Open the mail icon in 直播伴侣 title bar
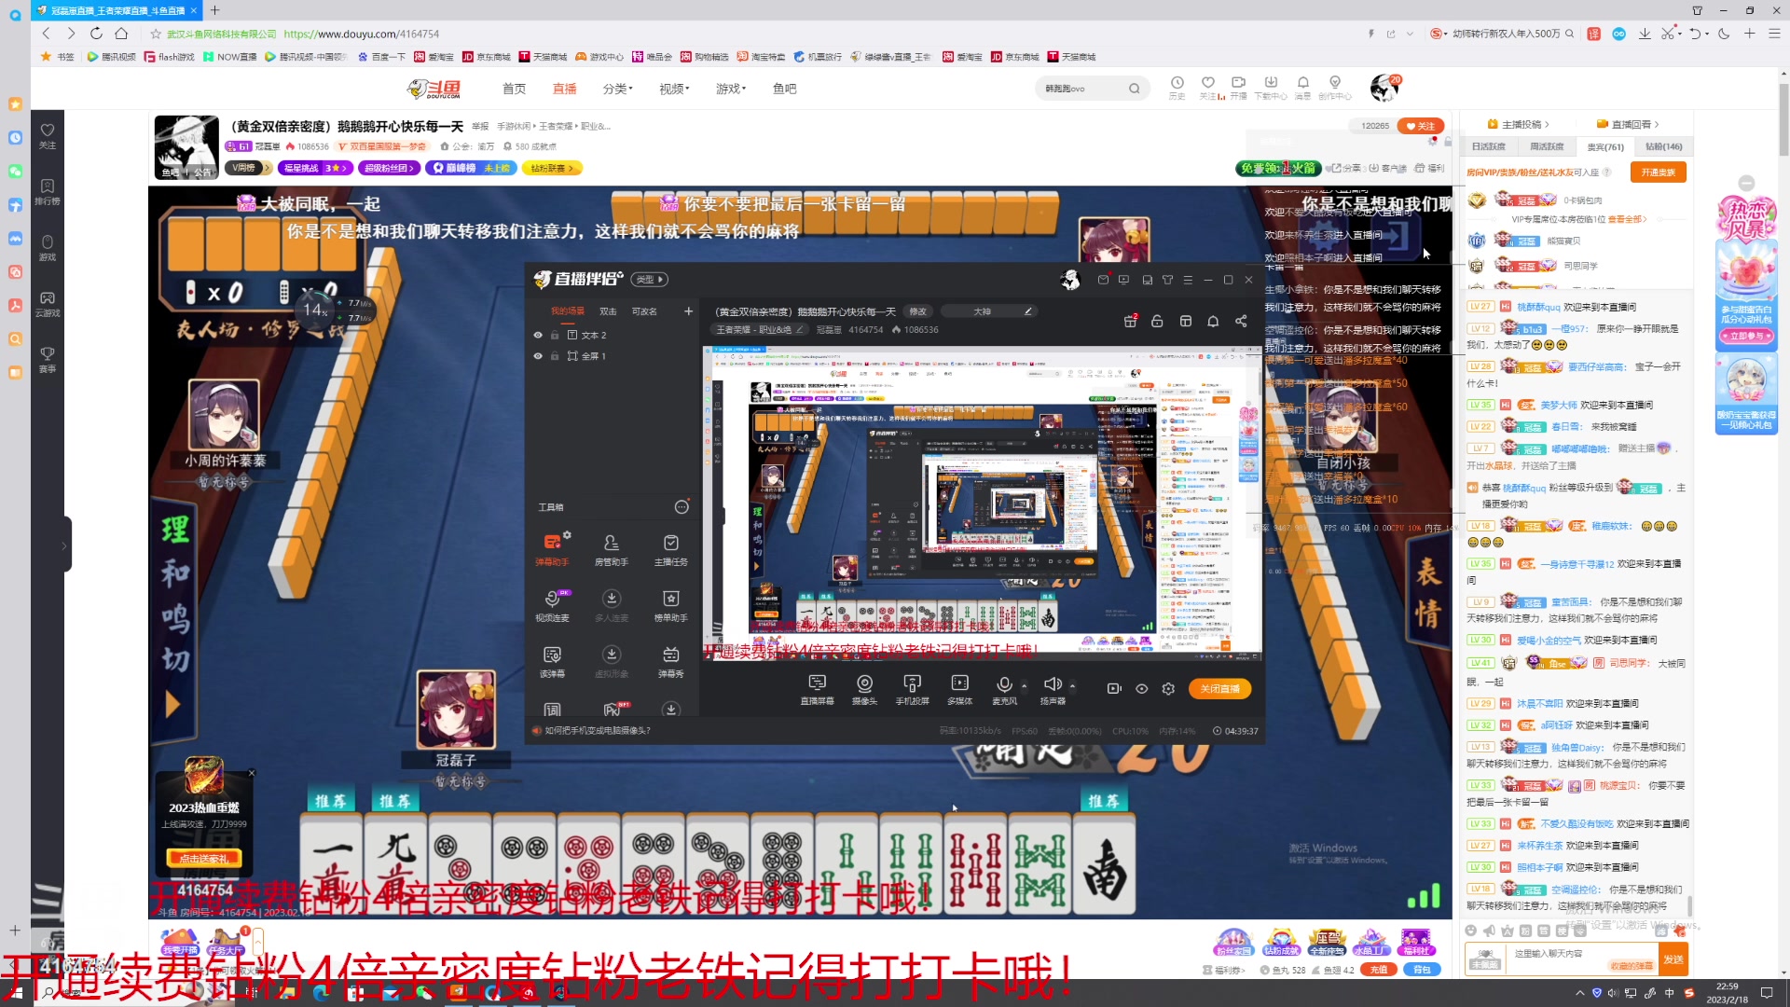 coord(1103,280)
